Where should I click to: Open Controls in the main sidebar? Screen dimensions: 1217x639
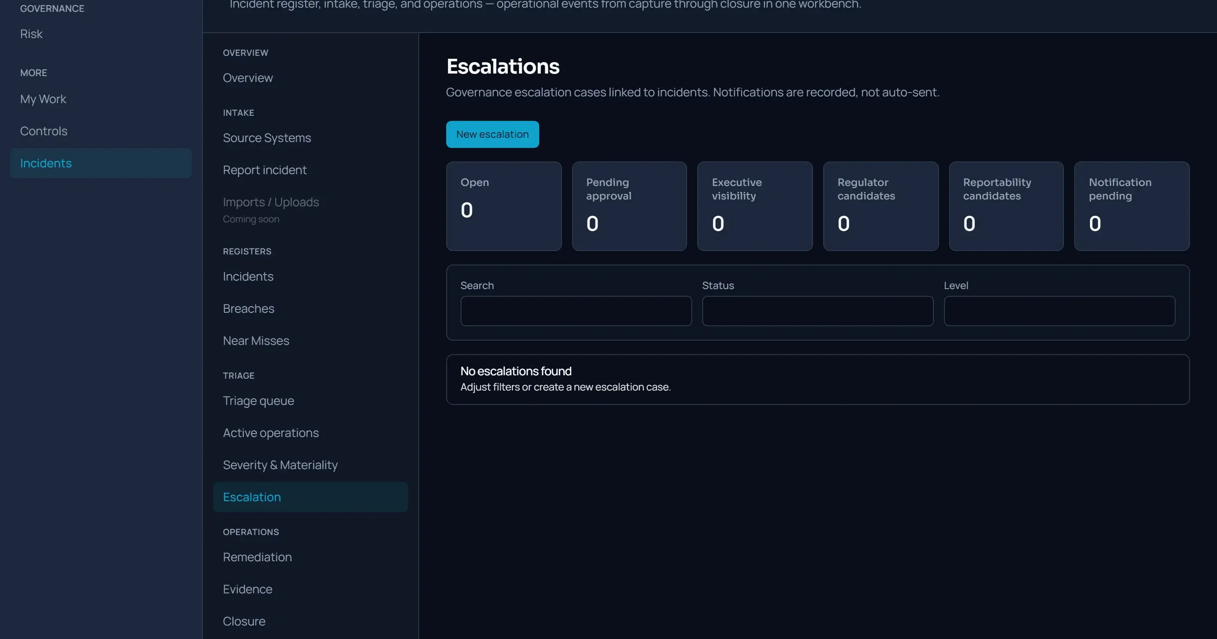(x=101, y=131)
